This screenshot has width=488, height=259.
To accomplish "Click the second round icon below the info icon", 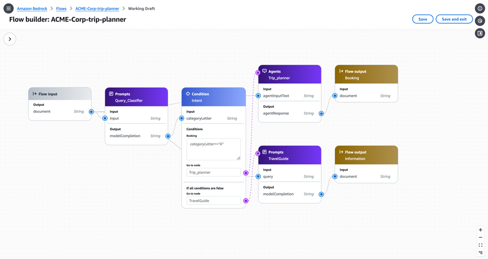I will tap(480, 21).
